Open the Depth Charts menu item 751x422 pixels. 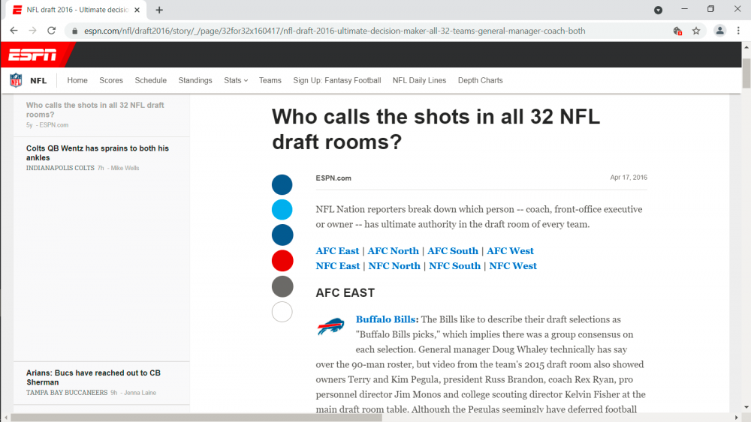click(480, 80)
